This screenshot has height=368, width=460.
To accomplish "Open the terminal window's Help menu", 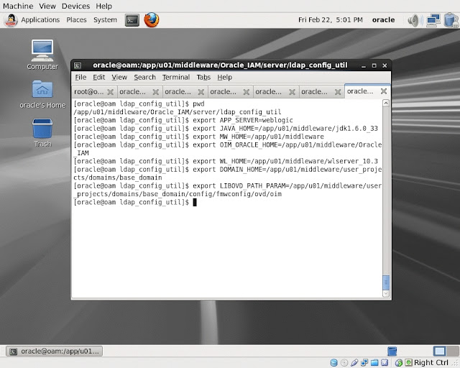I will pyautogui.click(x=225, y=77).
